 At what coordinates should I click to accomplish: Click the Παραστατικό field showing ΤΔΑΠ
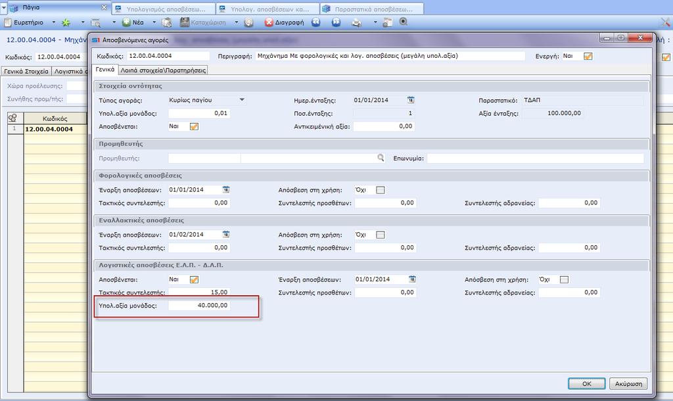pyautogui.click(x=583, y=100)
